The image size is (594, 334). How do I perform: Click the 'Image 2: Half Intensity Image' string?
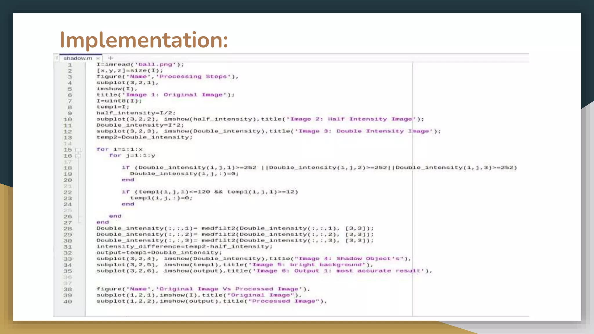[x=351, y=119]
